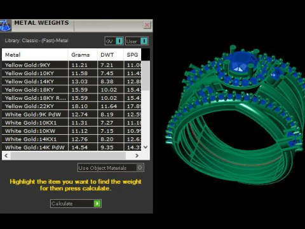Select the White Gold:14KX1 row

(x=72, y=139)
